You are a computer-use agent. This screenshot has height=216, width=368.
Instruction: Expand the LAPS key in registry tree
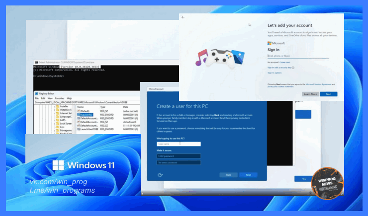55,120
